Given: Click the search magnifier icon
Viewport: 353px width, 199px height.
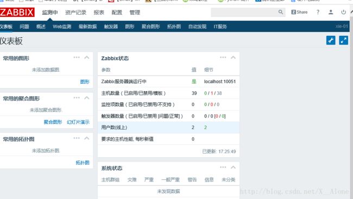Looking at the screenshot, I should (281, 12).
